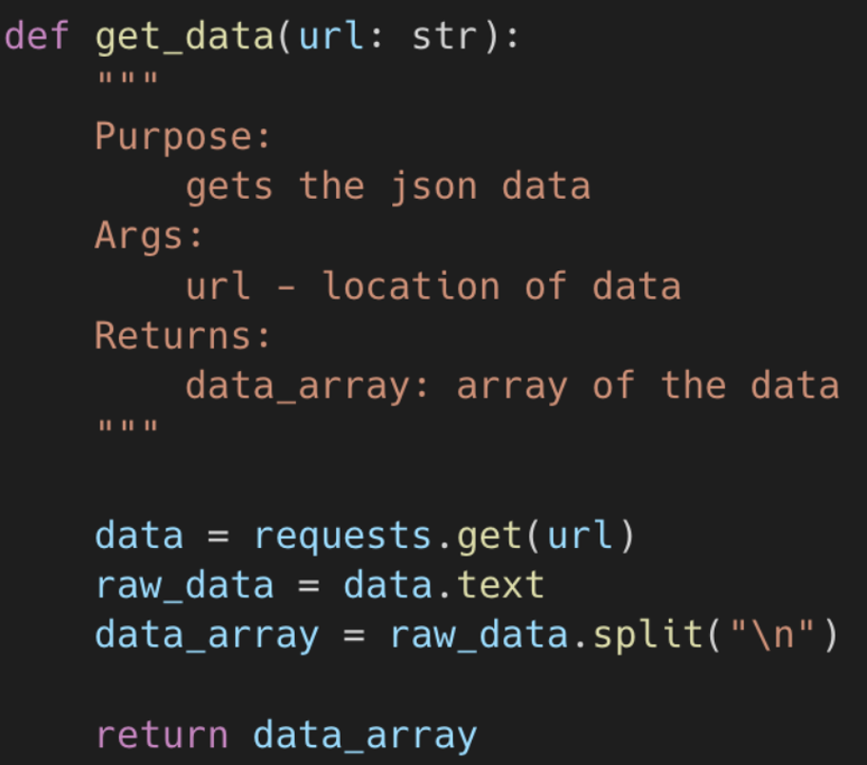
Task: Click the 'url - location of data' line
Action: pyautogui.click(x=433, y=286)
